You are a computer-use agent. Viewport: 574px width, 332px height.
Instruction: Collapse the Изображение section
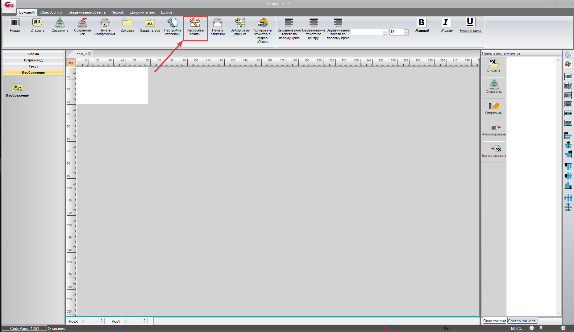(x=33, y=73)
